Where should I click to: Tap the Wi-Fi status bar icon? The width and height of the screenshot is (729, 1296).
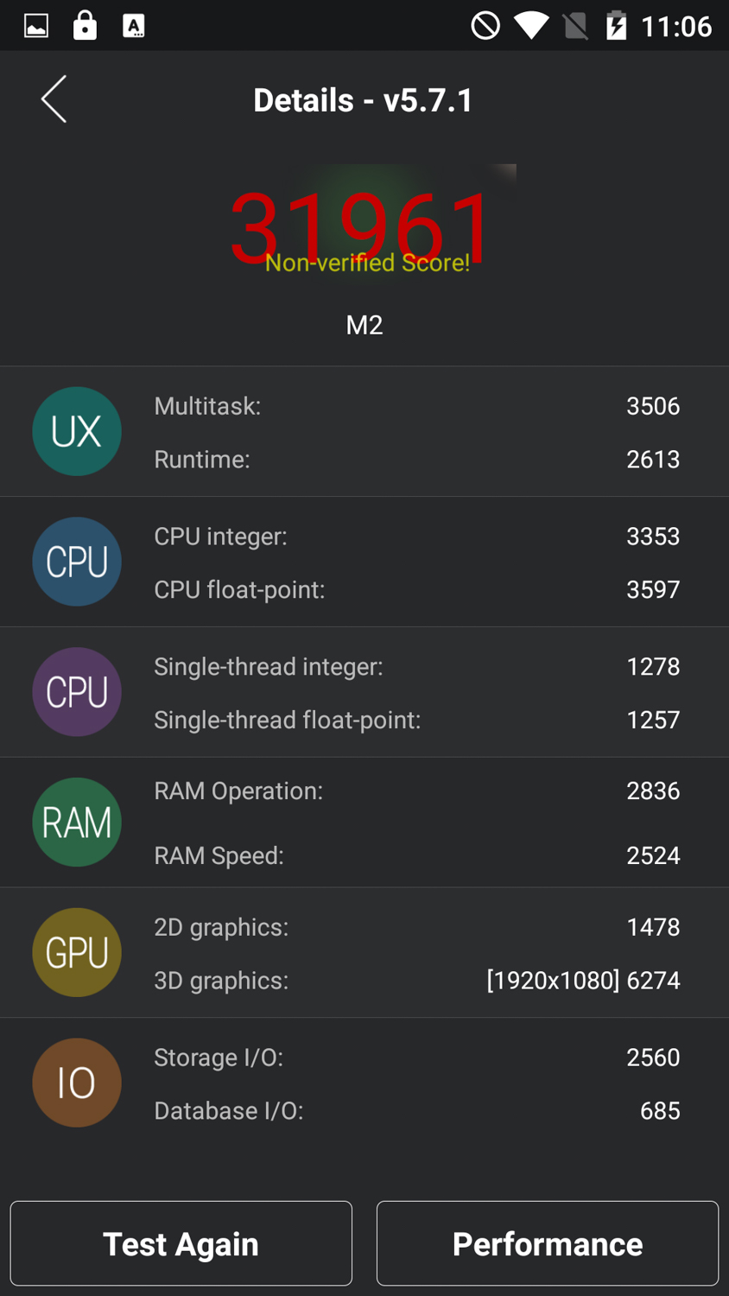[531, 26]
